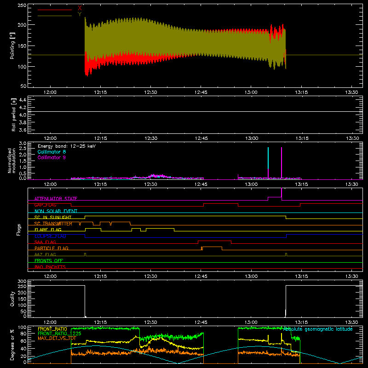Viewport: 368px width, 368px height.
Task: Click the red X legend line
Action: tap(54, 10)
